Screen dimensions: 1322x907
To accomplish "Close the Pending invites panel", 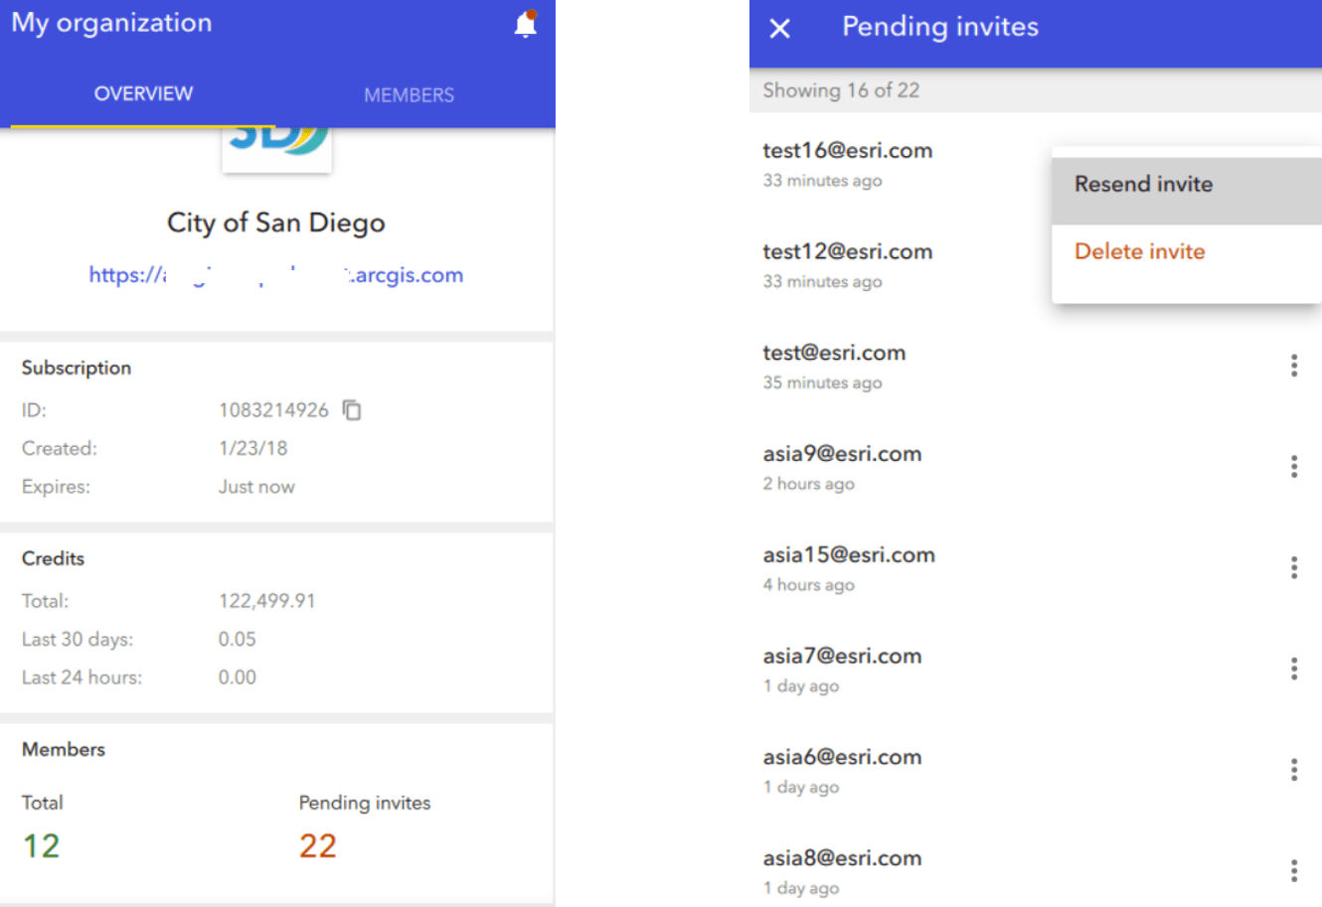I will point(780,29).
